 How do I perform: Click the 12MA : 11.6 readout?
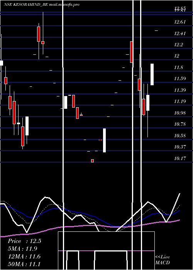[x=24, y=256]
